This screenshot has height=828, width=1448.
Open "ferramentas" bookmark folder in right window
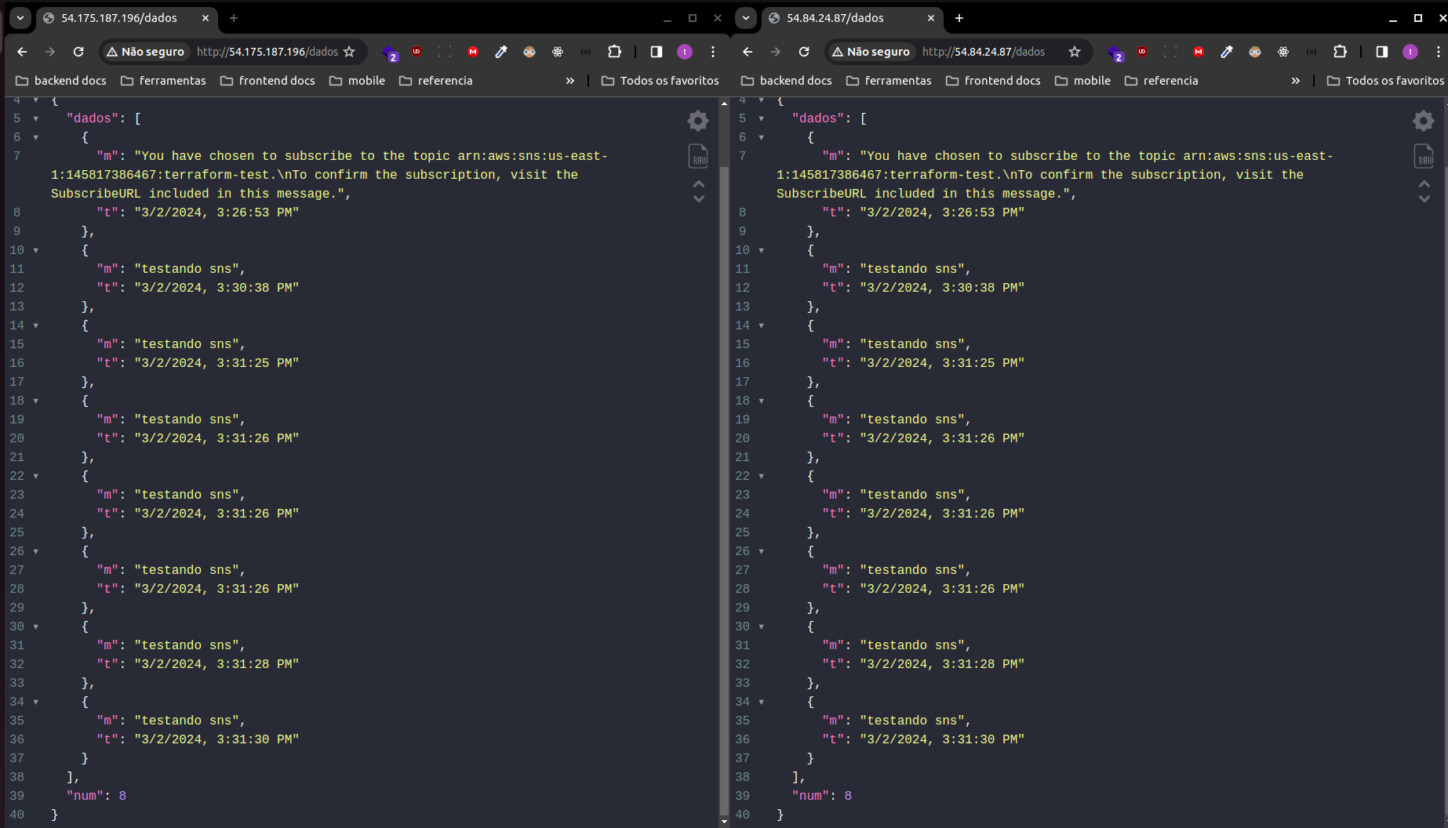point(890,81)
